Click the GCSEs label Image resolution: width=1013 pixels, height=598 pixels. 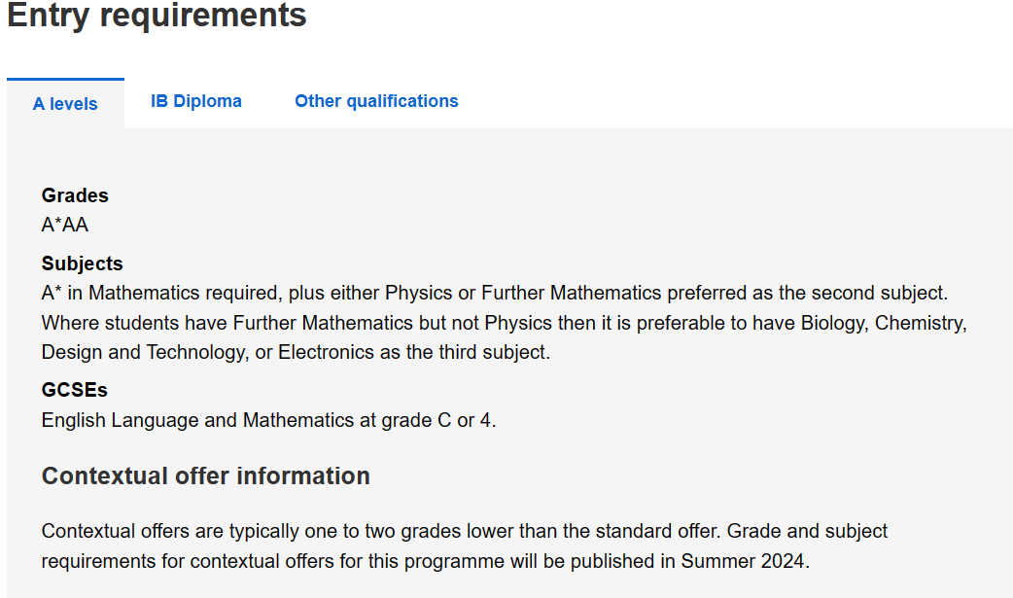(x=74, y=391)
